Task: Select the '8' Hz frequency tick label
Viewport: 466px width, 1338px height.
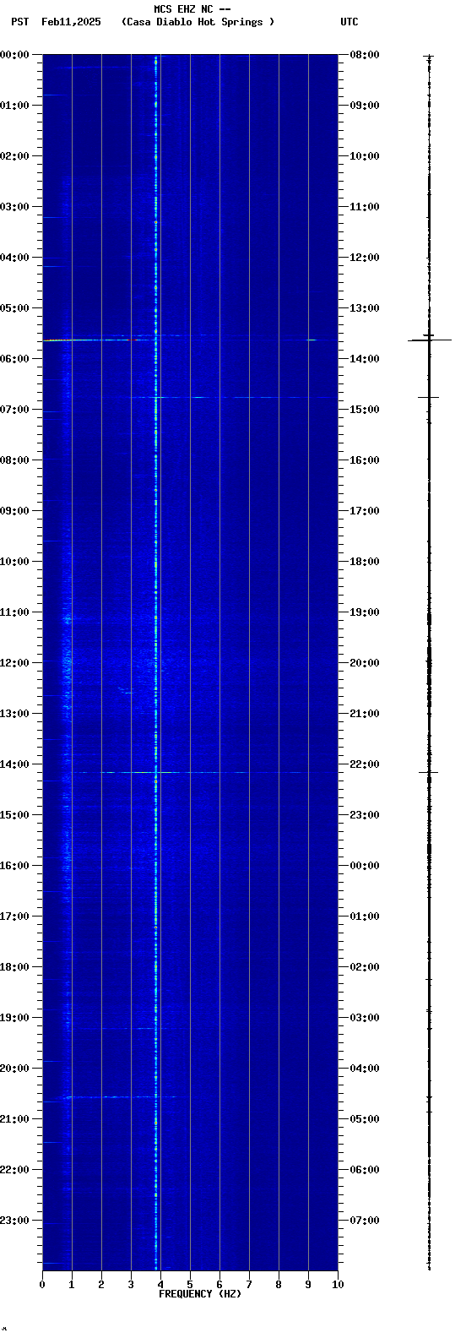Action: point(279,1285)
